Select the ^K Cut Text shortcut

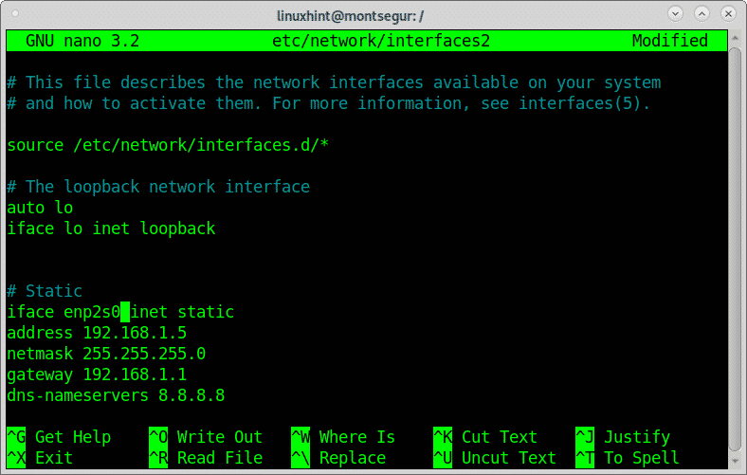coord(484,437)
